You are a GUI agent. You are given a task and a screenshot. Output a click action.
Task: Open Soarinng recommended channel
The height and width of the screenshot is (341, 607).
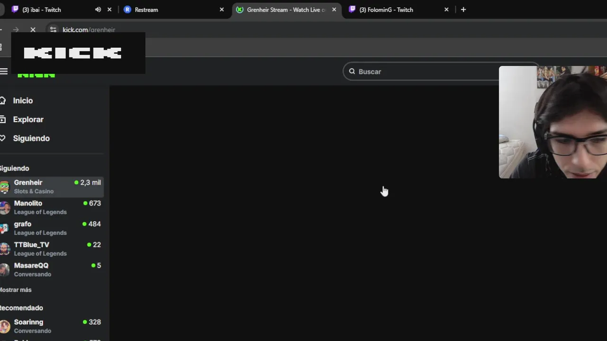(x=51, y=326)
